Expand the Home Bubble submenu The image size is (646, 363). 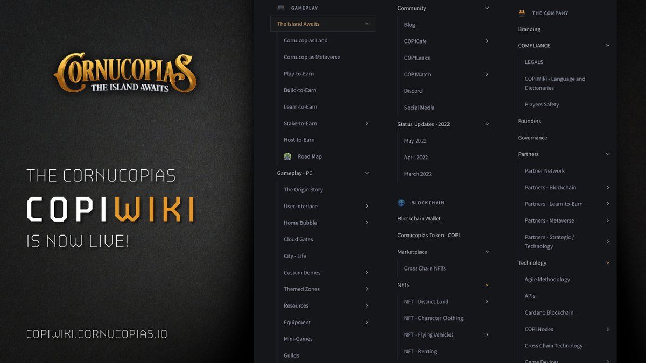point(367,223)
